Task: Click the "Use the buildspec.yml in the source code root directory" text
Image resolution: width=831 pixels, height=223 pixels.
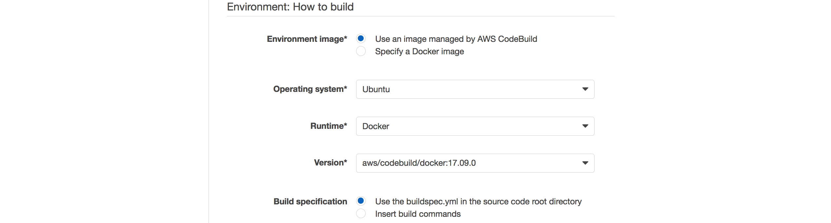Action: point(478,201)
